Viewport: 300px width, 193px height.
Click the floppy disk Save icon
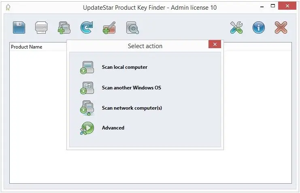pyautogui.click(x=19, y=28)
